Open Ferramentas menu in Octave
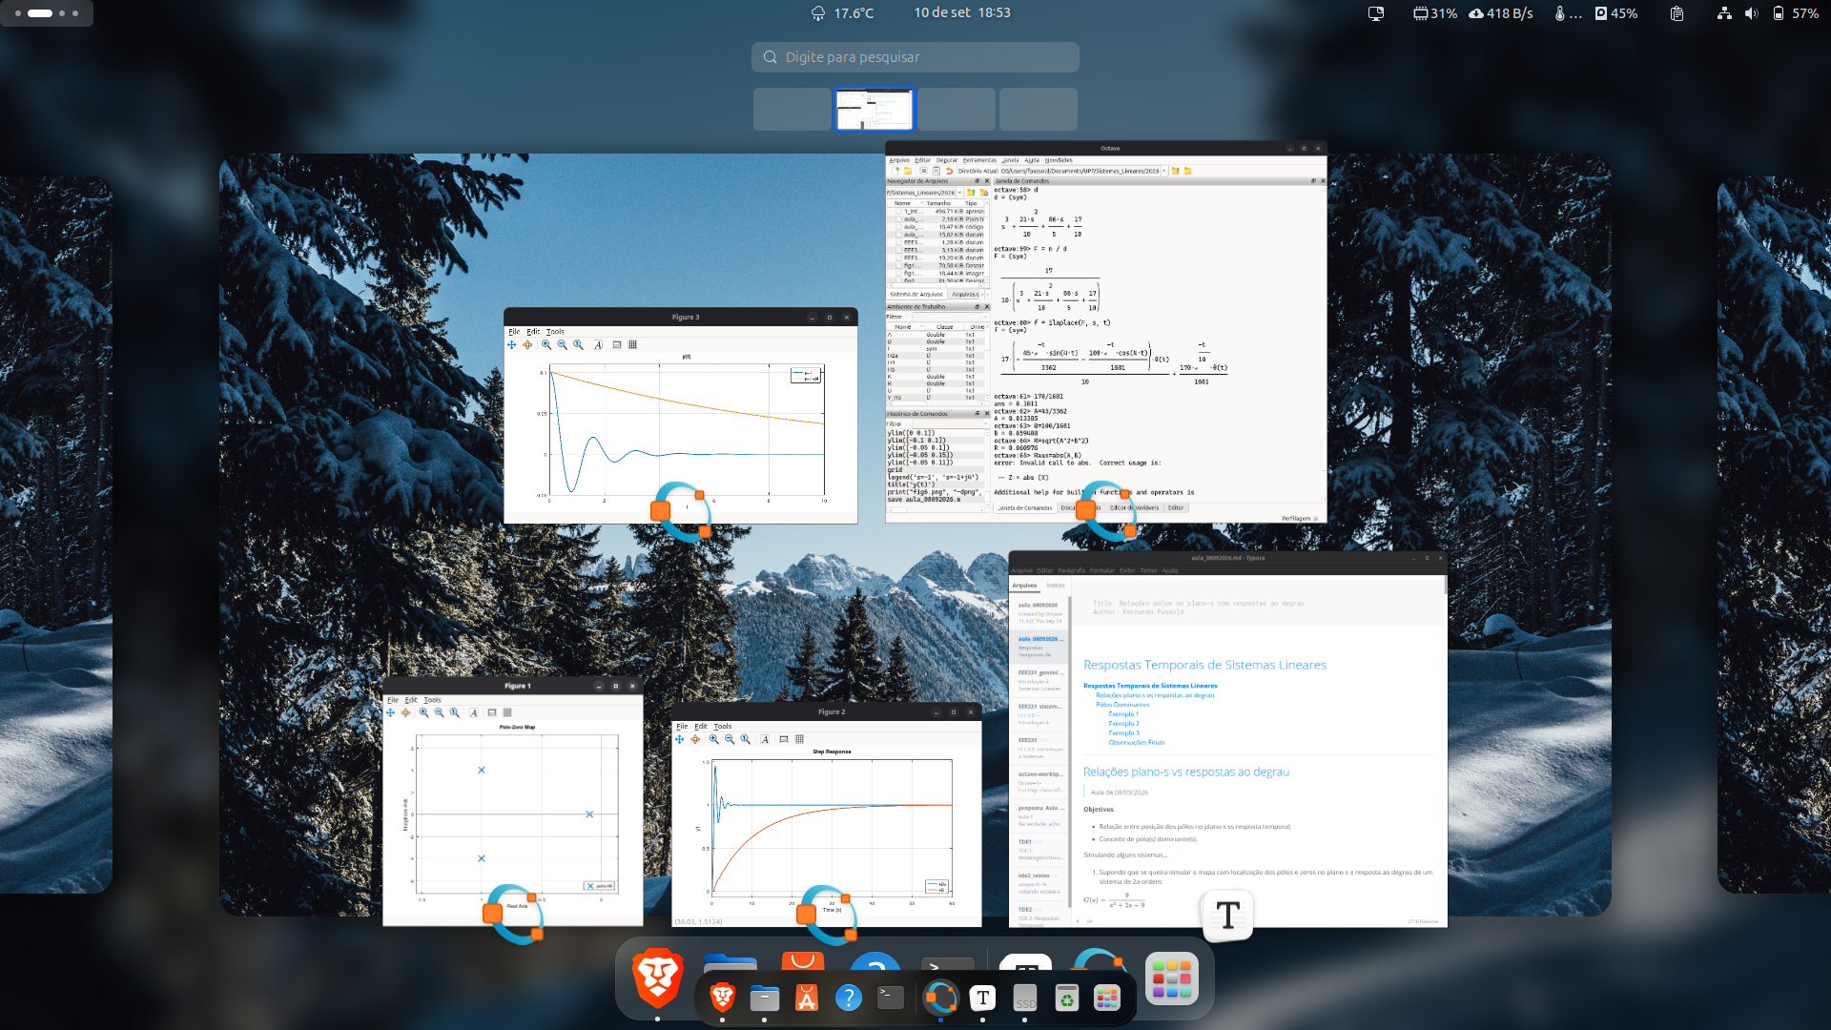The height and width of the screenshot is (1030, 1831). (979, 160)
